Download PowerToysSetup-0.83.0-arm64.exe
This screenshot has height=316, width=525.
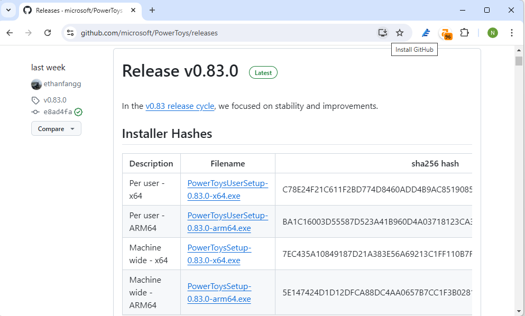(219, 292)
